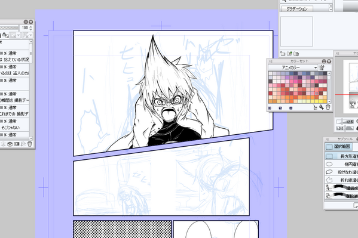
Task: Click the second small swatch-size icon in color set
Action: 280,108
